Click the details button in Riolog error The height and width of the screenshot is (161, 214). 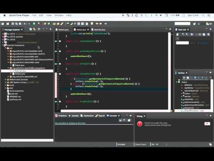pos(207,123)
